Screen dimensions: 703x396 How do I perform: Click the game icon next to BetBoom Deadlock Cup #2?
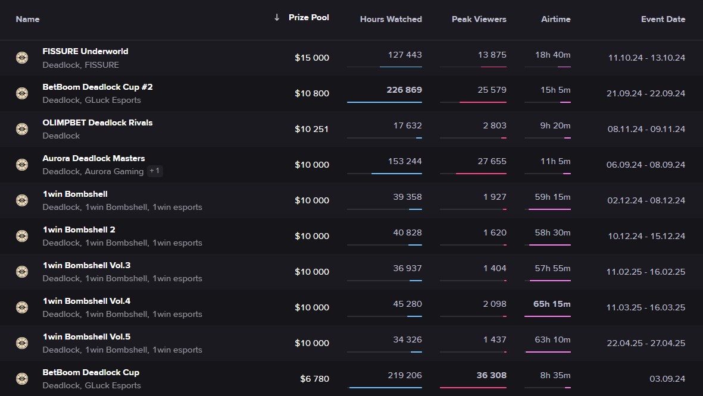[22, 93]
